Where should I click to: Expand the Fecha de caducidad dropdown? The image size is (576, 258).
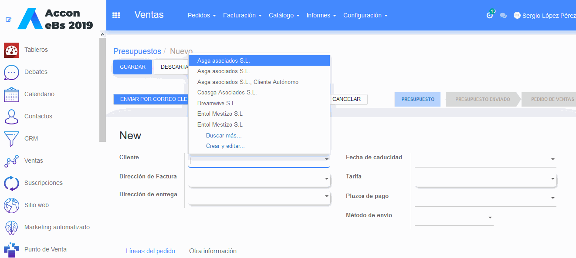552,160
